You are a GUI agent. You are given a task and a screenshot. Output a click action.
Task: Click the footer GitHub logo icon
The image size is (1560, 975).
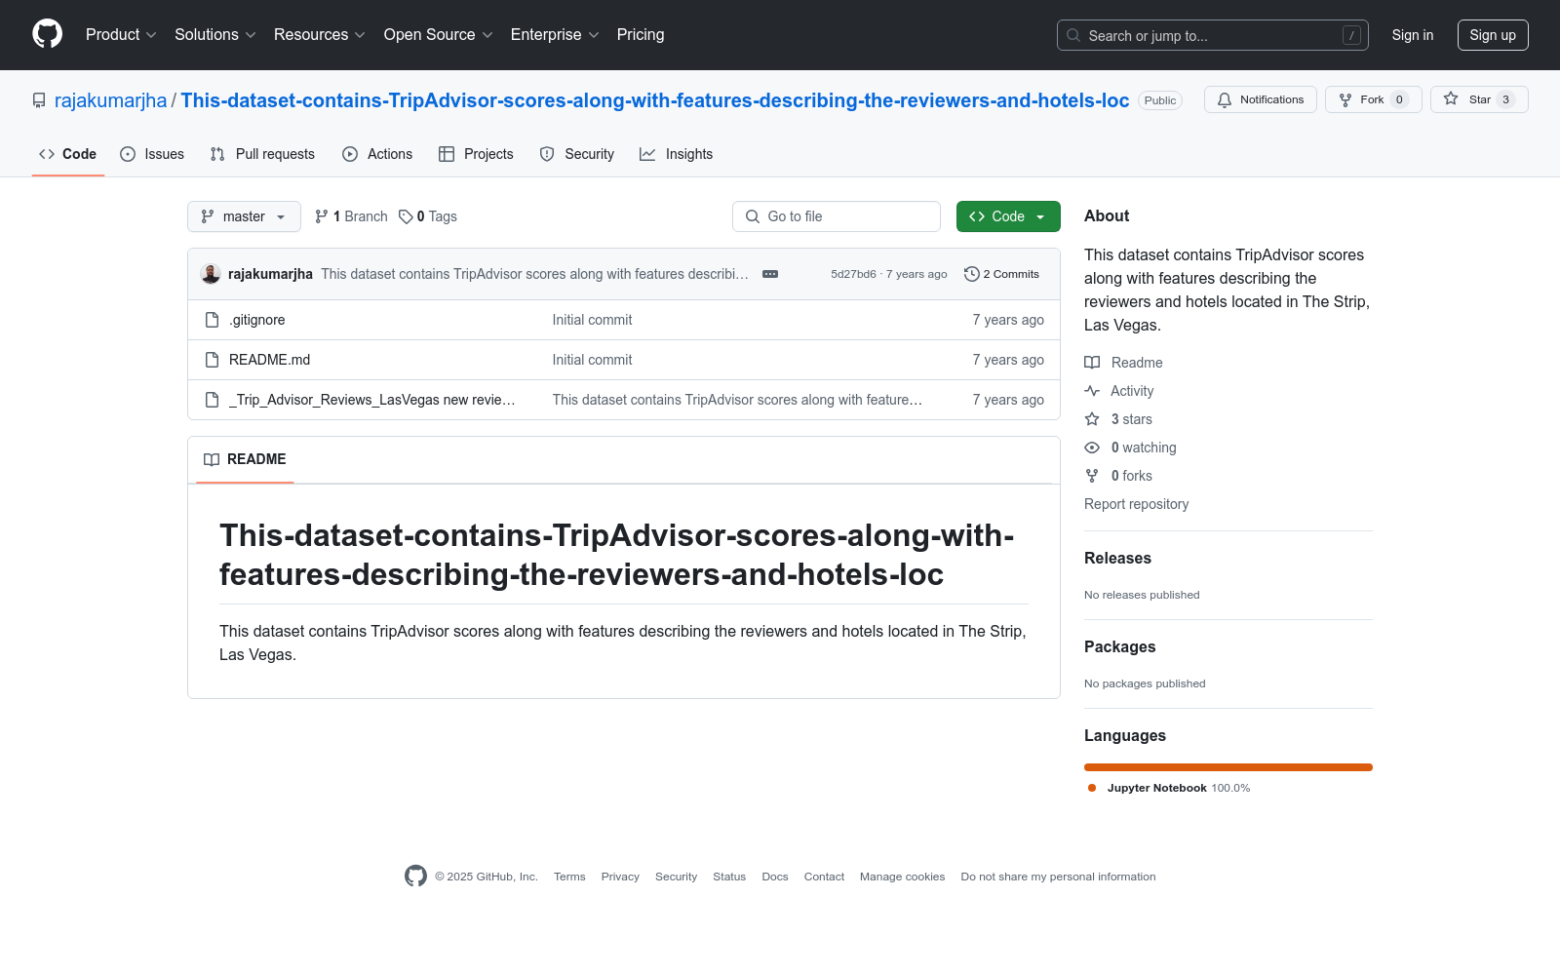tap(415, 877)
